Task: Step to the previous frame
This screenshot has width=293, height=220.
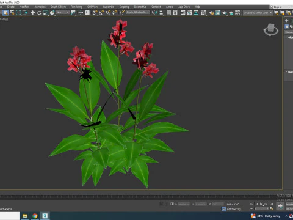Action: [x=256, y=204]
